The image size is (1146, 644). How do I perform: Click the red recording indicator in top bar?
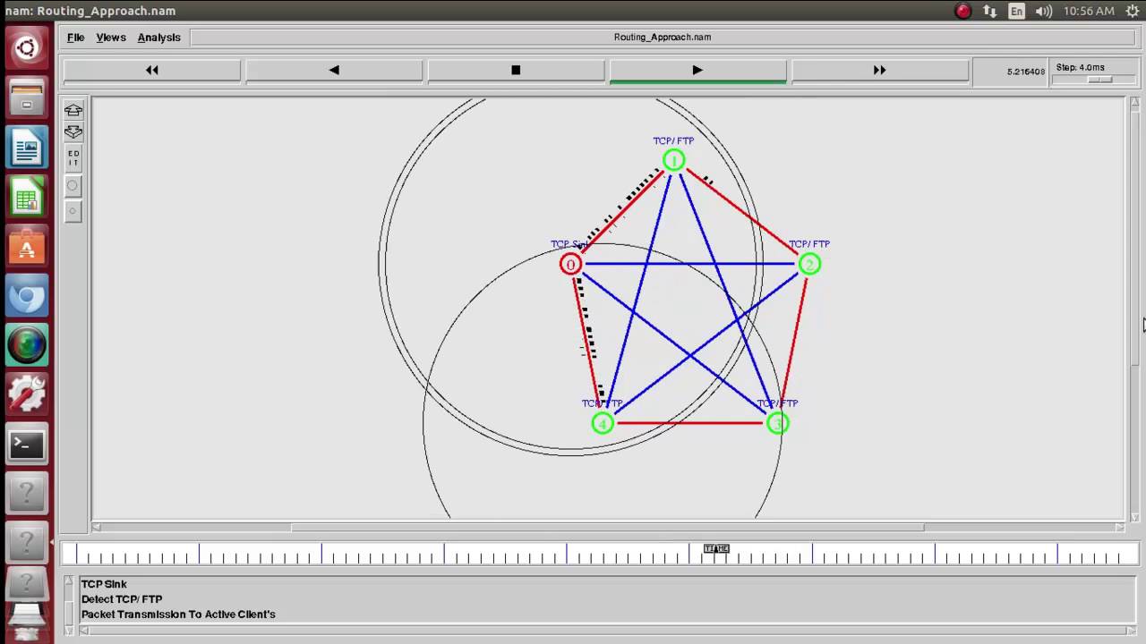963,11
